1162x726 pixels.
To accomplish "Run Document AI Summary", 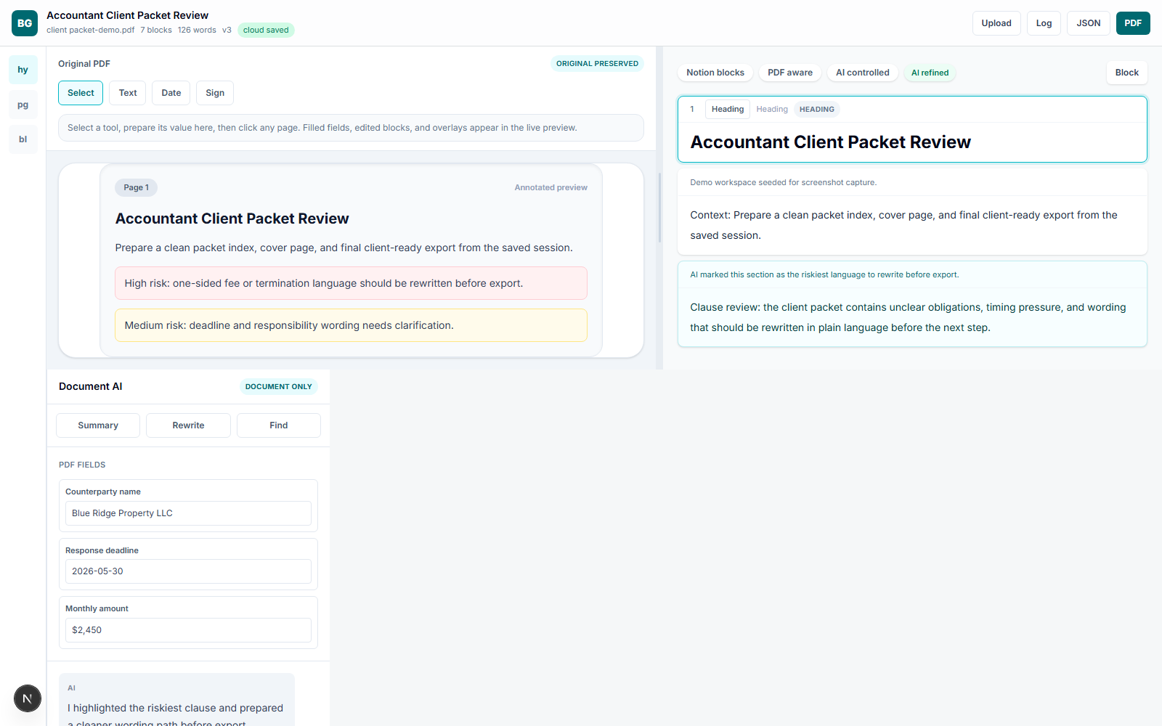I will [x=98, y=425].
